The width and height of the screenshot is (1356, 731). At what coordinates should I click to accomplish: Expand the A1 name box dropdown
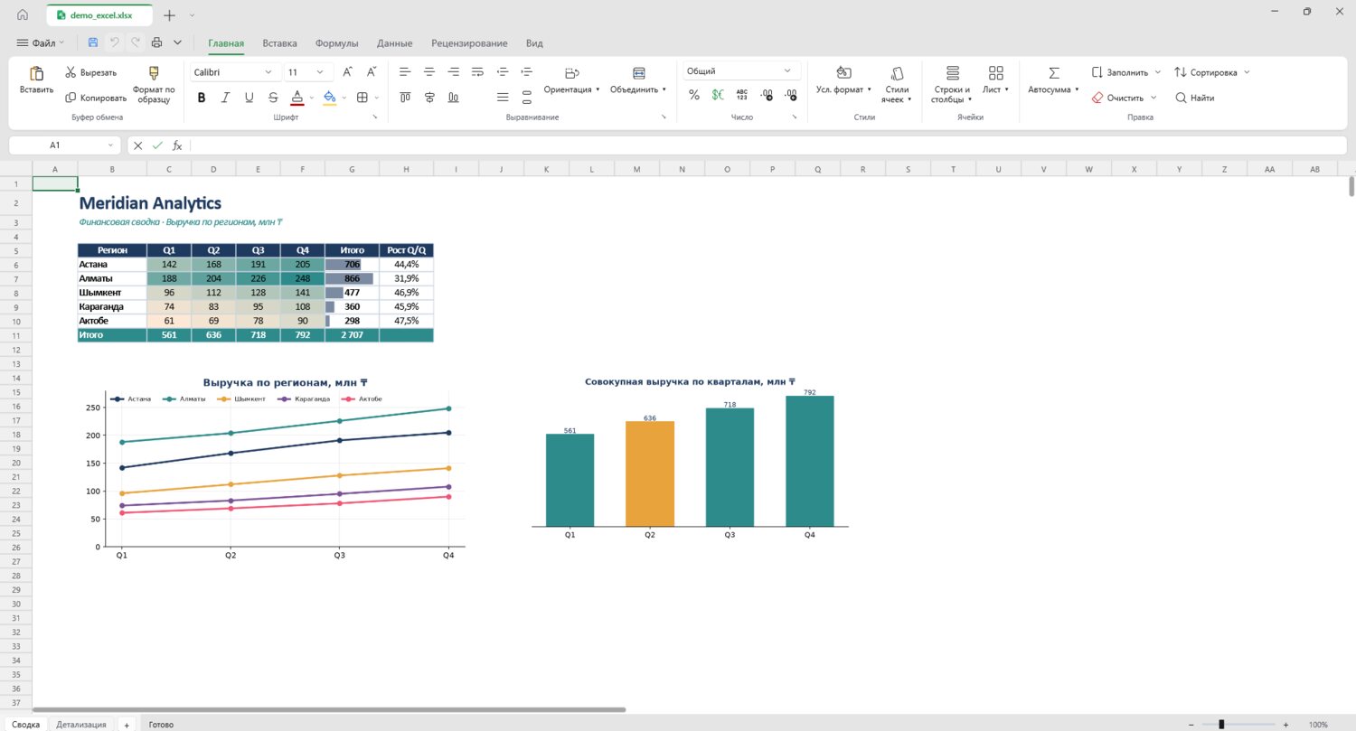111,145
